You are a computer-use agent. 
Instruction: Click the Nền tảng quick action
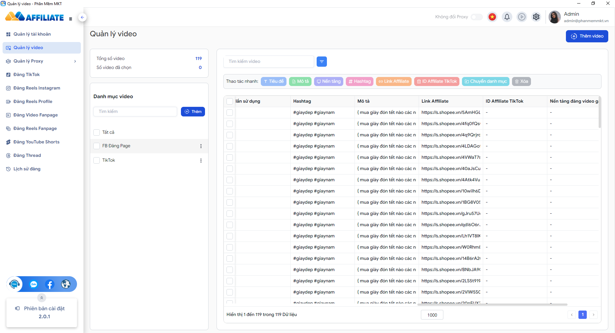tap(329, 81)
